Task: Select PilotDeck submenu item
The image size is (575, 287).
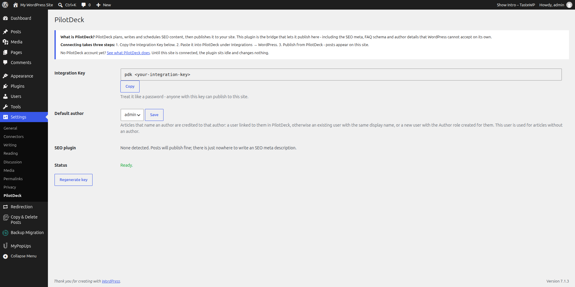Action: [13, 195]
